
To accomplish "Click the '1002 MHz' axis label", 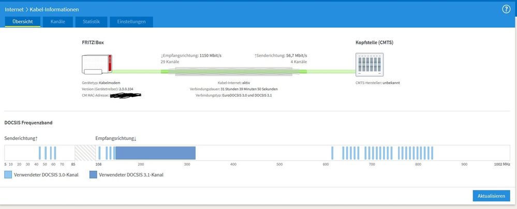I will [x=502, y=164].
